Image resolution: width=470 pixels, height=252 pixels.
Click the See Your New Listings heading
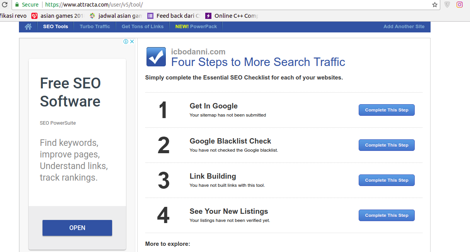229,211
